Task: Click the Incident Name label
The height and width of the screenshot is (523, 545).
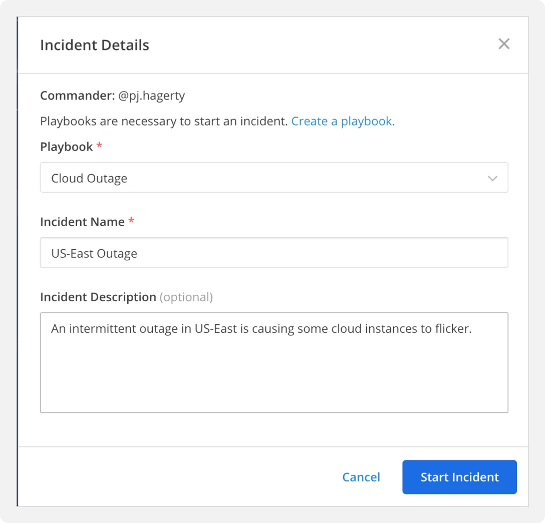Action: [x=82, y=222]
